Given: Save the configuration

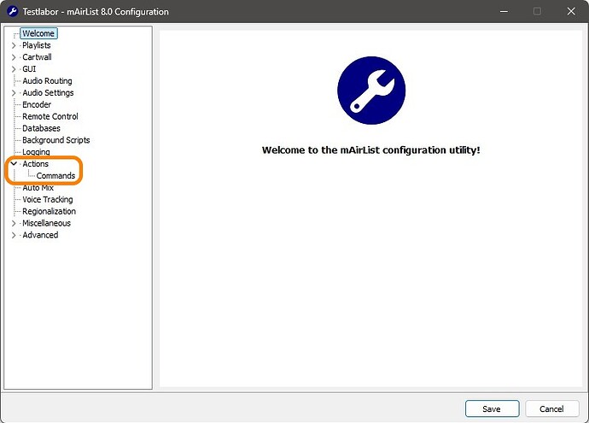Looking at the screenshot, I should tap(492, 408).
